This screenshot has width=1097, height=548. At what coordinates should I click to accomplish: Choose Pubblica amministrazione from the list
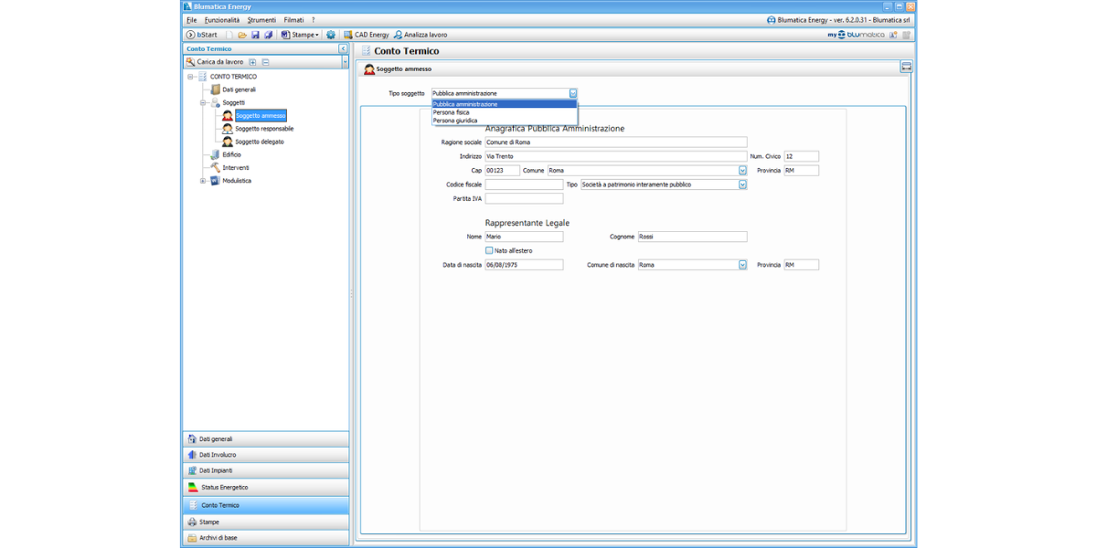(505, 104)
